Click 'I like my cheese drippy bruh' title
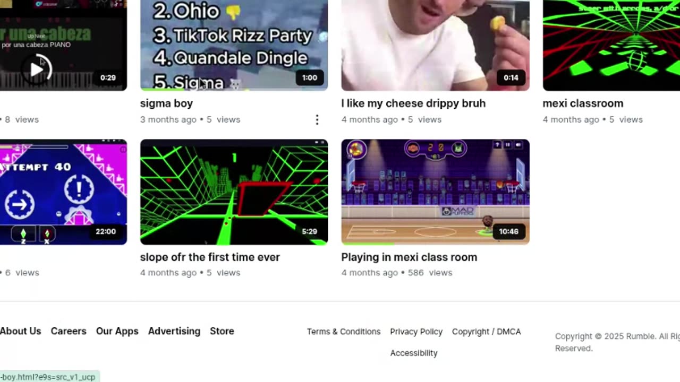 [413, 103]
